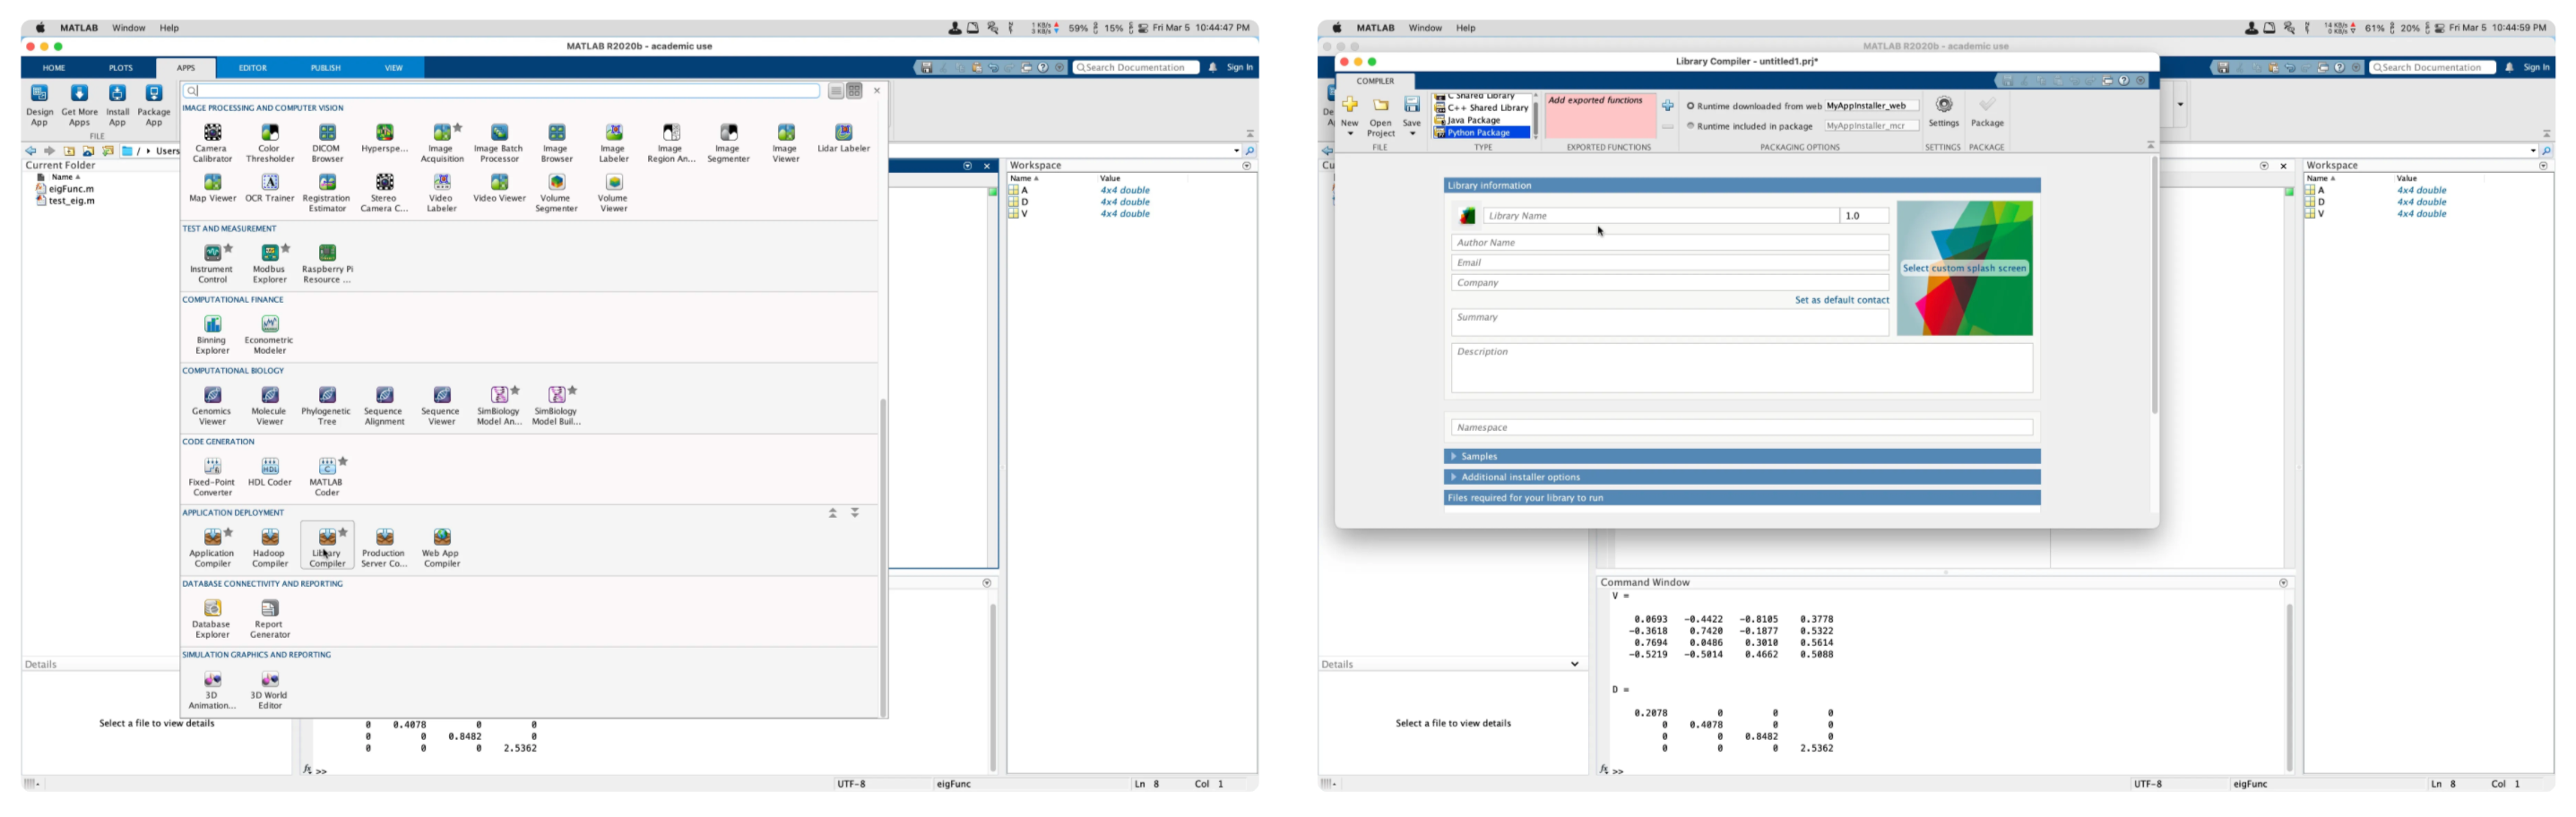Toggle favorite star on Image Acquisition
This screenshot has width=2576, height=817.
coord(458,127)
